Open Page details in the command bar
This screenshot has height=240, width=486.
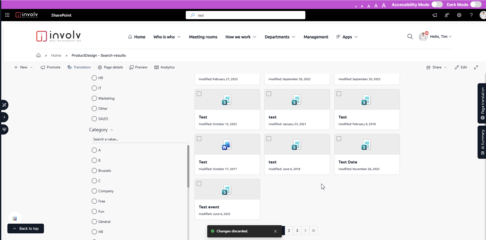(110, 67)
